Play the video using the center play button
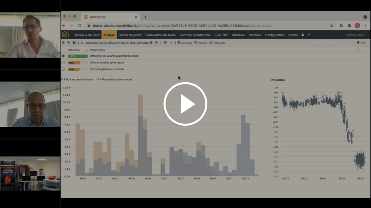Viewport: 371px width, 208px height. 185,104
